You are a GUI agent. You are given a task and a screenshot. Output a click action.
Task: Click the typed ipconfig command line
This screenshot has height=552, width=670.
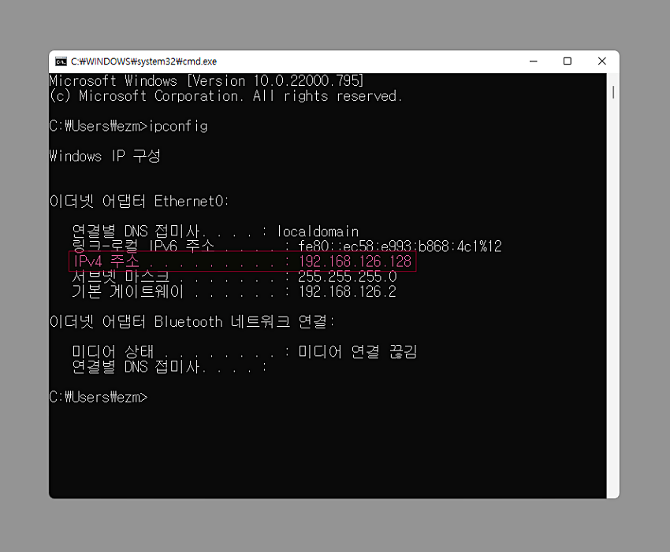pyautogui.click(x=128, y=126)
